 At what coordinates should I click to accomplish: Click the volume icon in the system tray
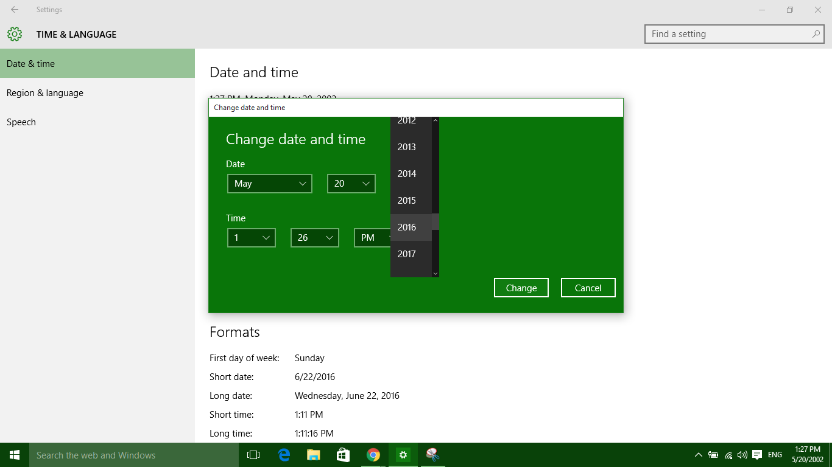point(742,455)
